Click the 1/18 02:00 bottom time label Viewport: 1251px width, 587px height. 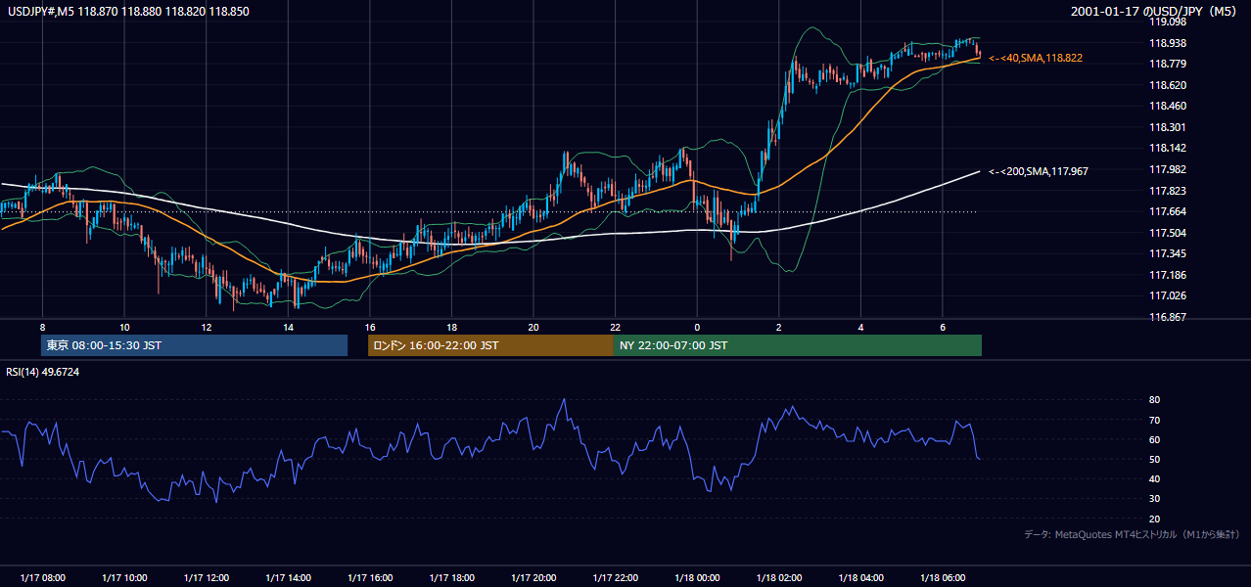(778, 578)
